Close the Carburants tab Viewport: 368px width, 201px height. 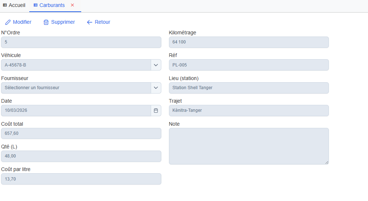[x=72, y=5]
